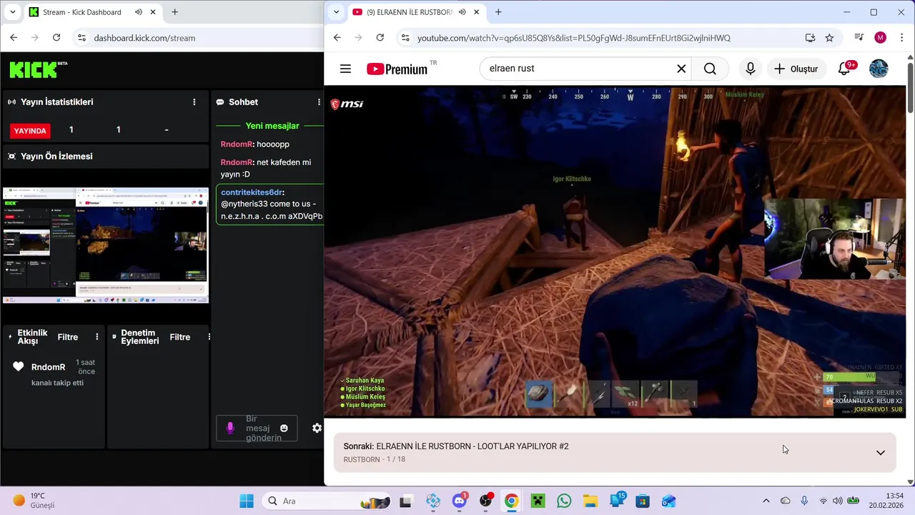Image resolution: width=915 pixels, height=515 pixels.
Task: Expand the Sonraki playlist panel chevron
Action: coord(881,453)
